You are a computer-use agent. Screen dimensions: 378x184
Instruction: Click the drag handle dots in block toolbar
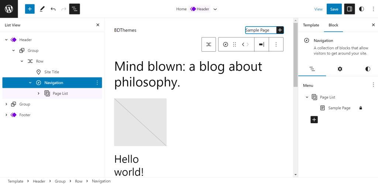(x=234, y=44)
